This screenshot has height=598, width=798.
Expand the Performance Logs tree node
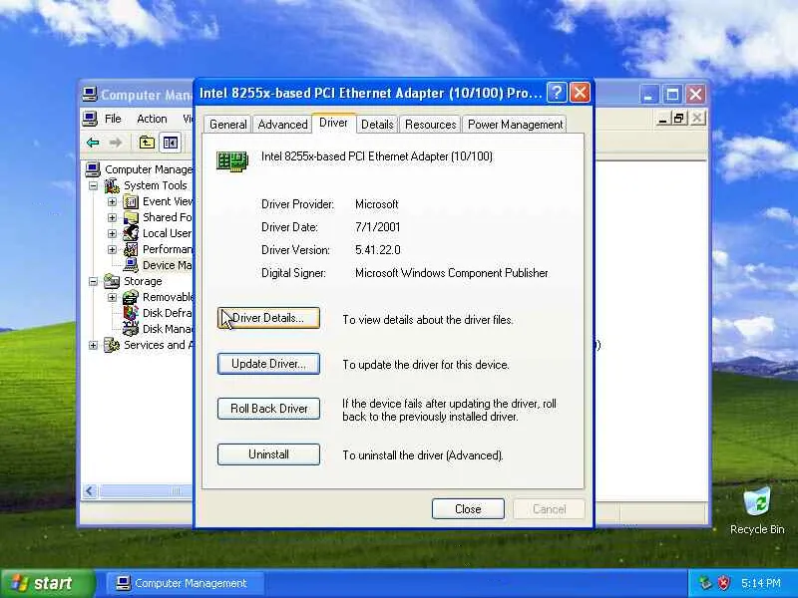(112, 250)
